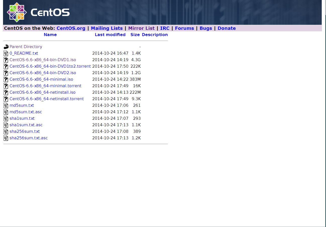Click the icon beside CentOS-6.6-x86_64-bin-DVD1to2.torrent
Image resolution: width=326 pixels, height=227 pixels.
pyautogui.click(x=6, y=66)
